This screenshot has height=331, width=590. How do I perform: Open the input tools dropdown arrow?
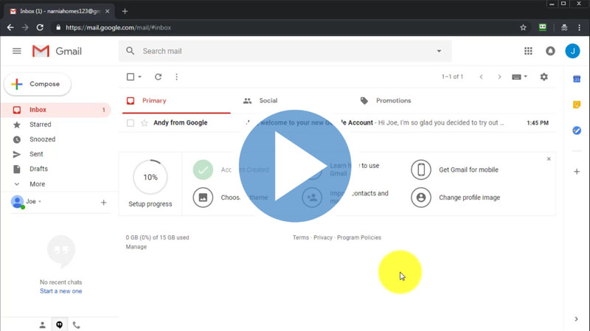[525, 77]
